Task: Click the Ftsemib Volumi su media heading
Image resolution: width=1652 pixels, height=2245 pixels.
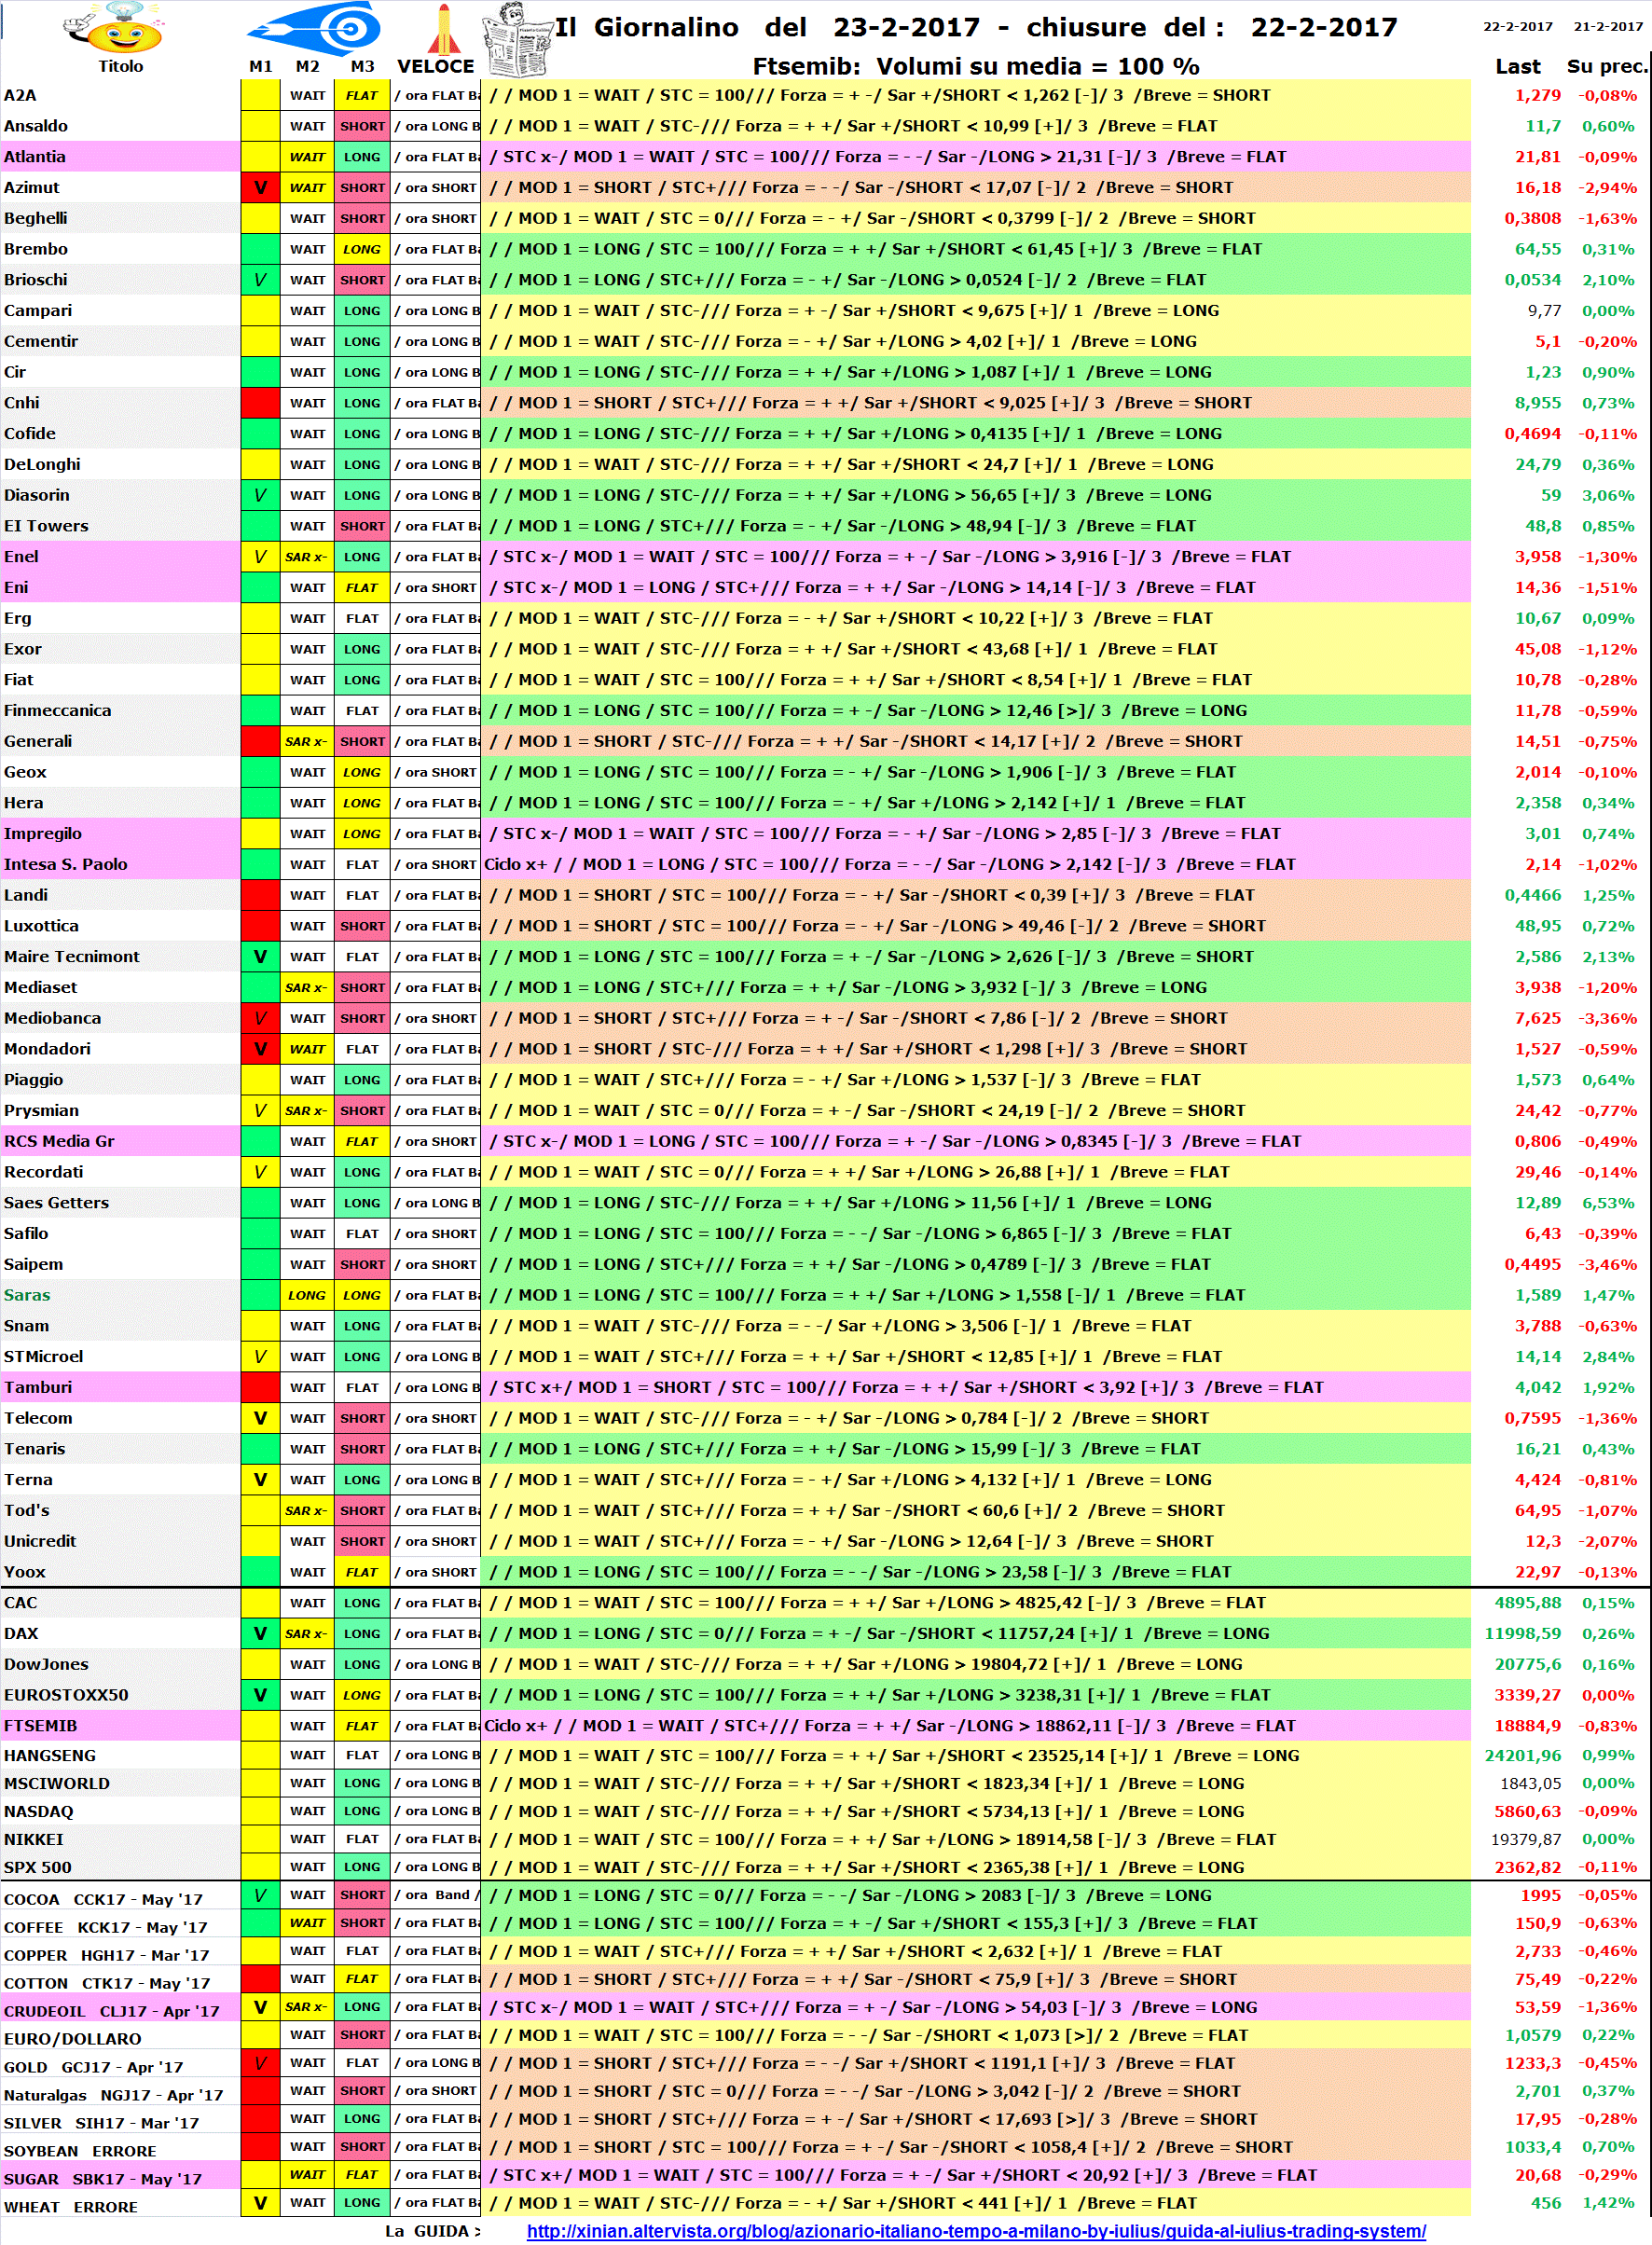Action: pos(975,67)
